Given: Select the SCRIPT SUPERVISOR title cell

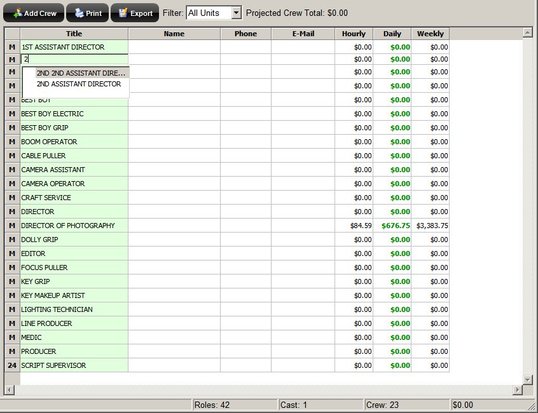Looking at the screenshot, I should [74, 365].
